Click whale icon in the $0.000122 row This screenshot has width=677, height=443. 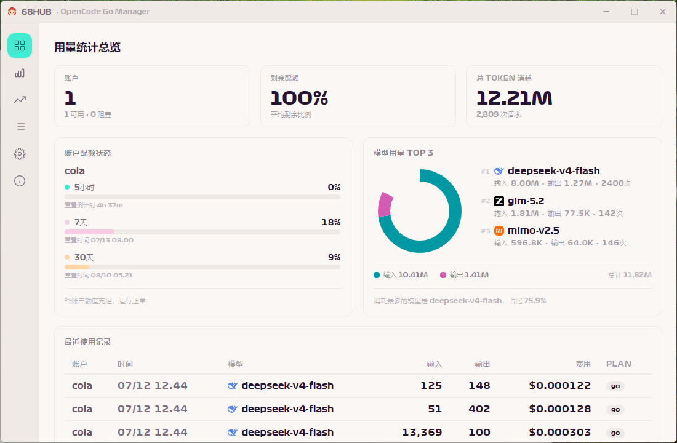232,386
